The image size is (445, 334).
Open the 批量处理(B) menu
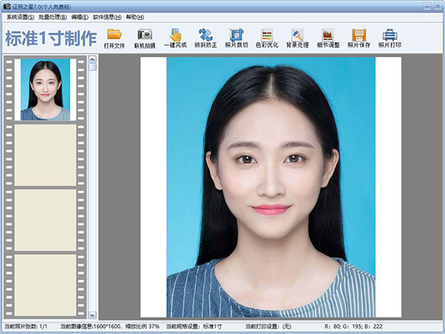pos(53,17)
